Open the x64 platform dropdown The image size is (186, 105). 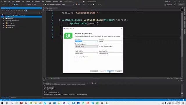coord(38,5)
